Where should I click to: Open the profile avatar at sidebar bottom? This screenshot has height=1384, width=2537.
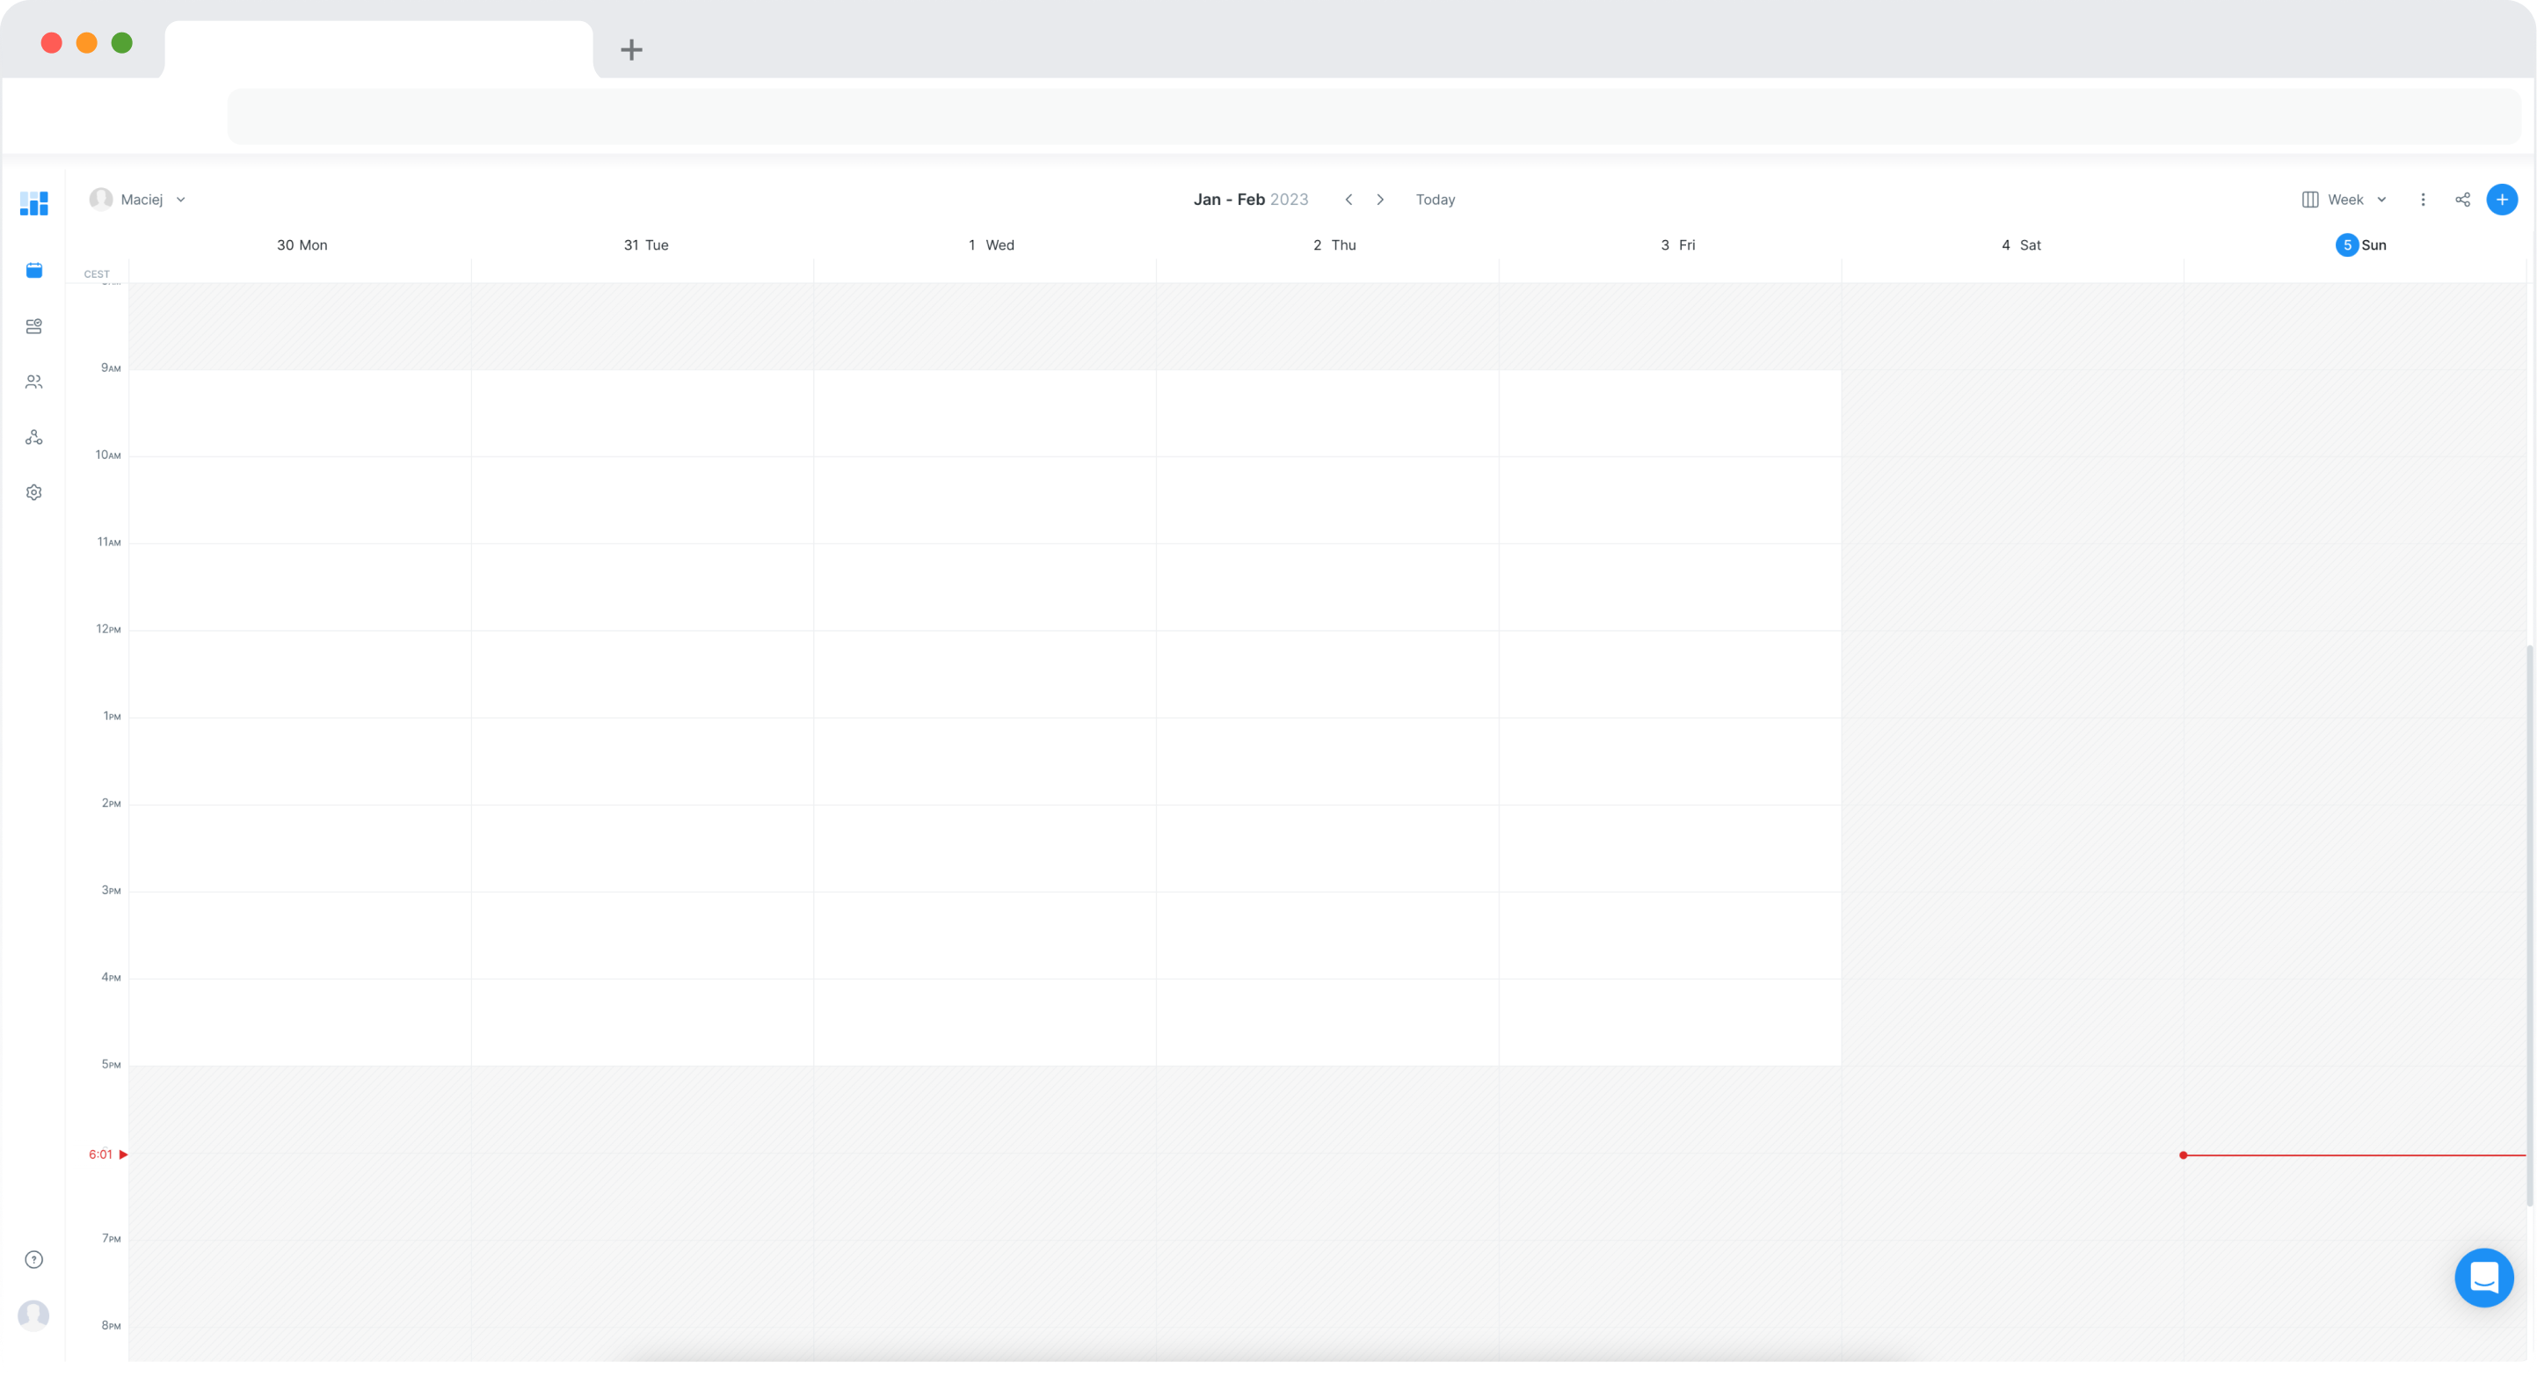[x=33, y=1316]
